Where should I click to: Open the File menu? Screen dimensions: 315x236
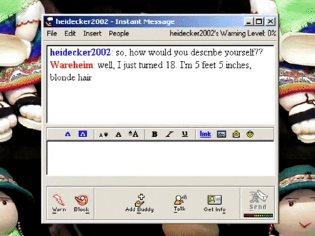coord(52,33)
